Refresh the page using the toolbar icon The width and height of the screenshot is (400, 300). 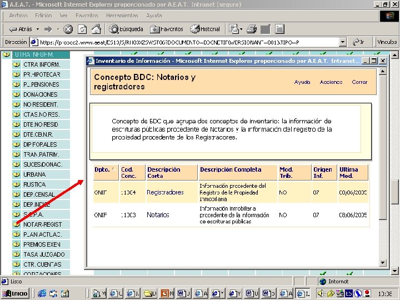[x=82, y=29]
